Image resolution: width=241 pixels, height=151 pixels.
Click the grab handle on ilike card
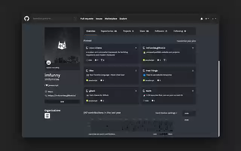coord(136,71)
